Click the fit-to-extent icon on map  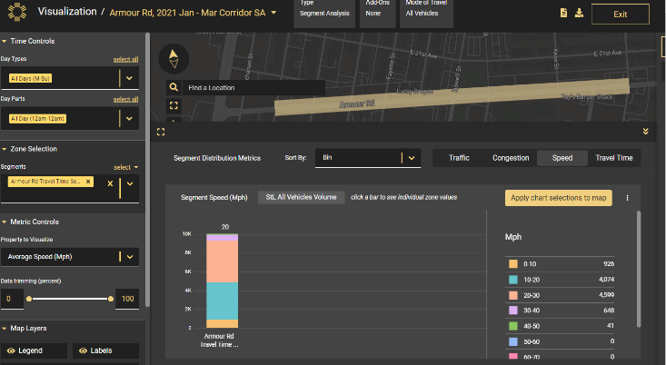pyautogui.click(x=174, y=105)
